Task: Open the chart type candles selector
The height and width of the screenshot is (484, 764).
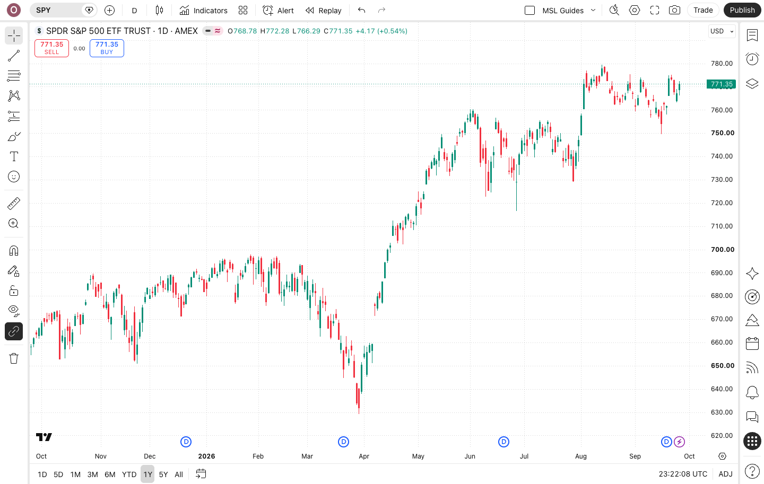Action: pyautogui.click(x=159, y=10)
